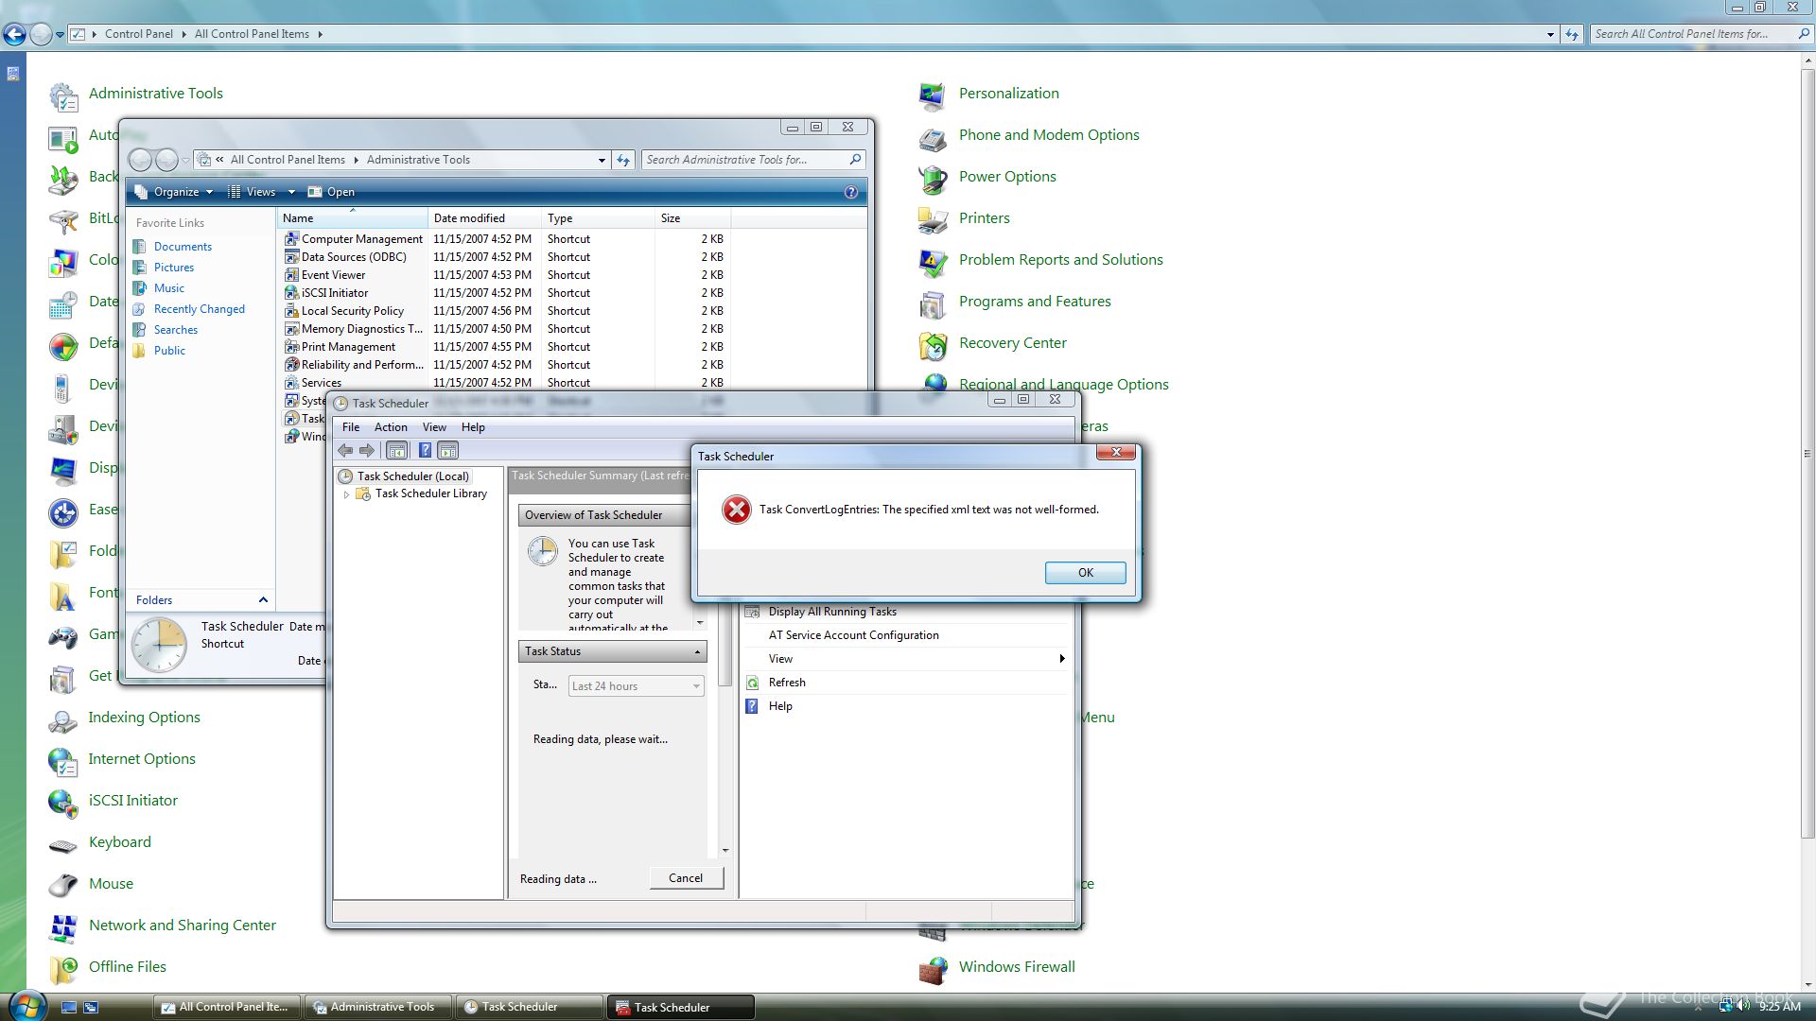Click the Control Panel search box

pos(1693,34)
